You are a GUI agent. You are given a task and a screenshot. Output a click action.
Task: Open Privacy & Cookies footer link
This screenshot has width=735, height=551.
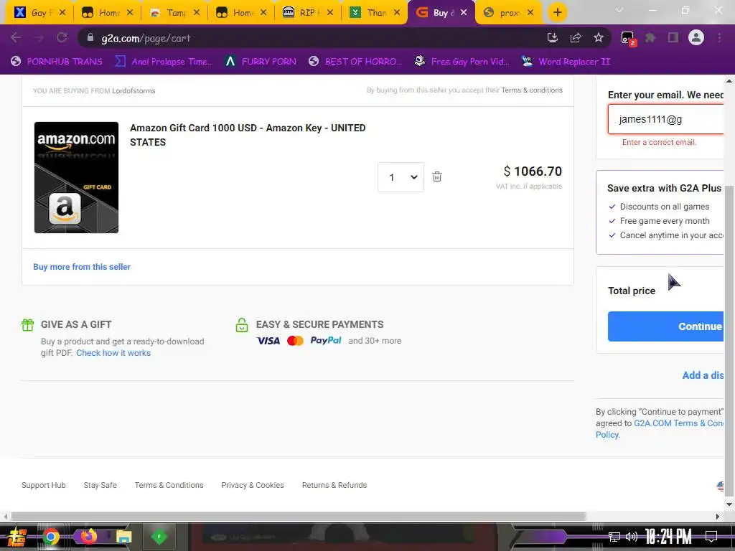[x=252, y=486]
